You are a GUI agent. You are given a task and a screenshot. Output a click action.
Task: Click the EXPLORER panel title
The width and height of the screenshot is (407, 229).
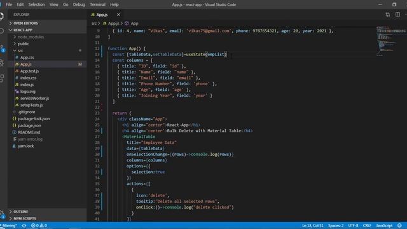click(x=21, y=15)
